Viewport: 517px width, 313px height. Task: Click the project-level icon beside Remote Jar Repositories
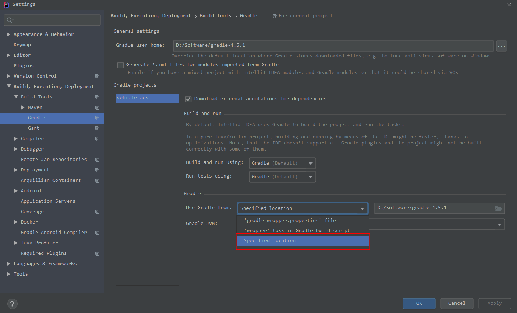click(97, 160)
